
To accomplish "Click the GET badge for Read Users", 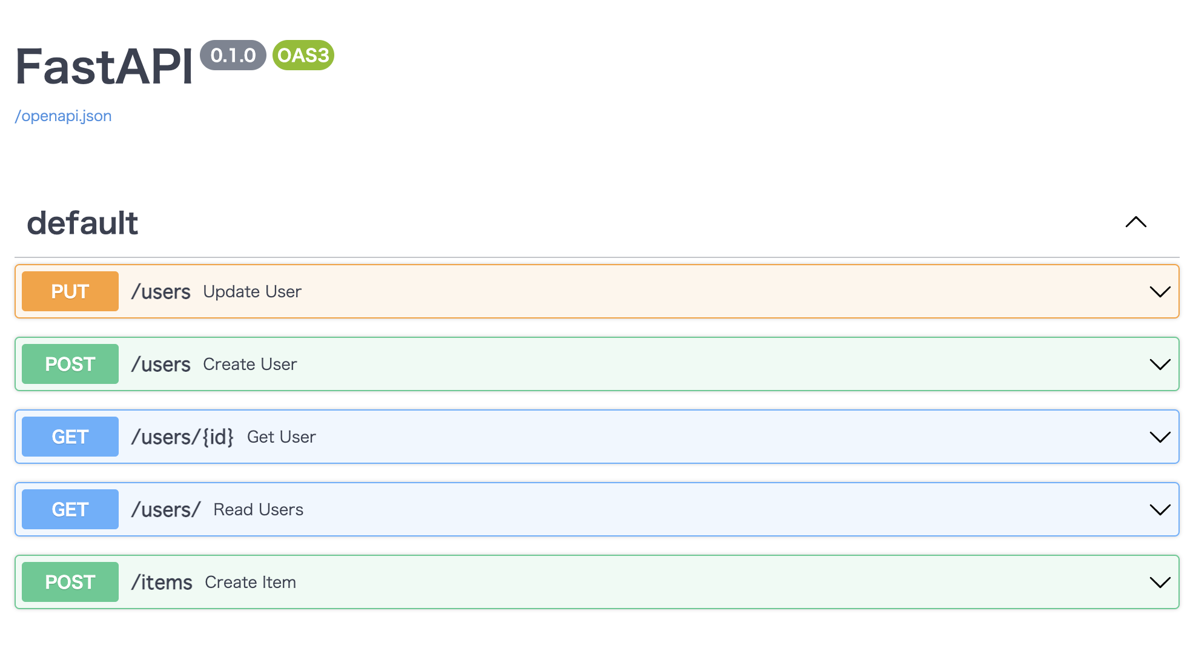I will 69,509.
